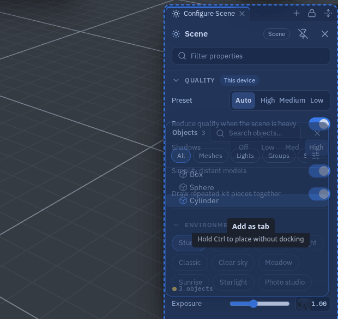
Task: Select the Box object row
Action: 247,174
